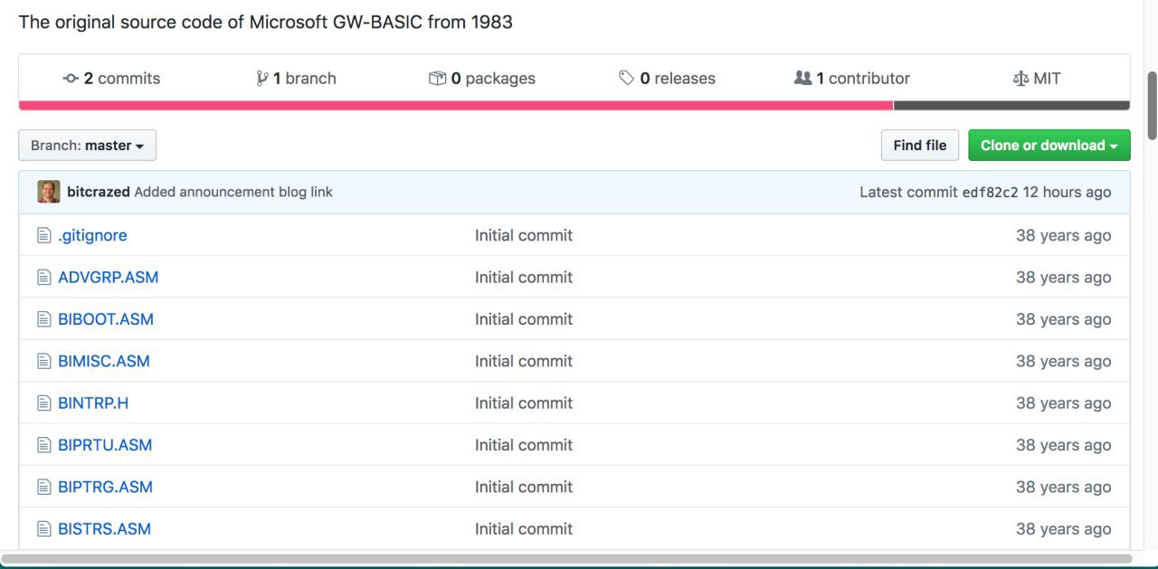Open latest commit hash edf82c2
1158x569 pixels.
pos(990,192)
